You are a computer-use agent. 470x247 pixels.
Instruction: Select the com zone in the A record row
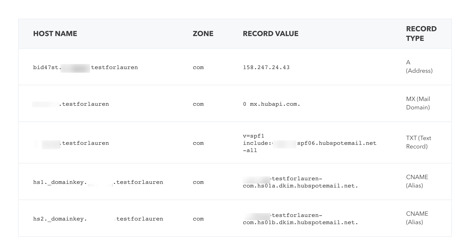pos(198,67)
